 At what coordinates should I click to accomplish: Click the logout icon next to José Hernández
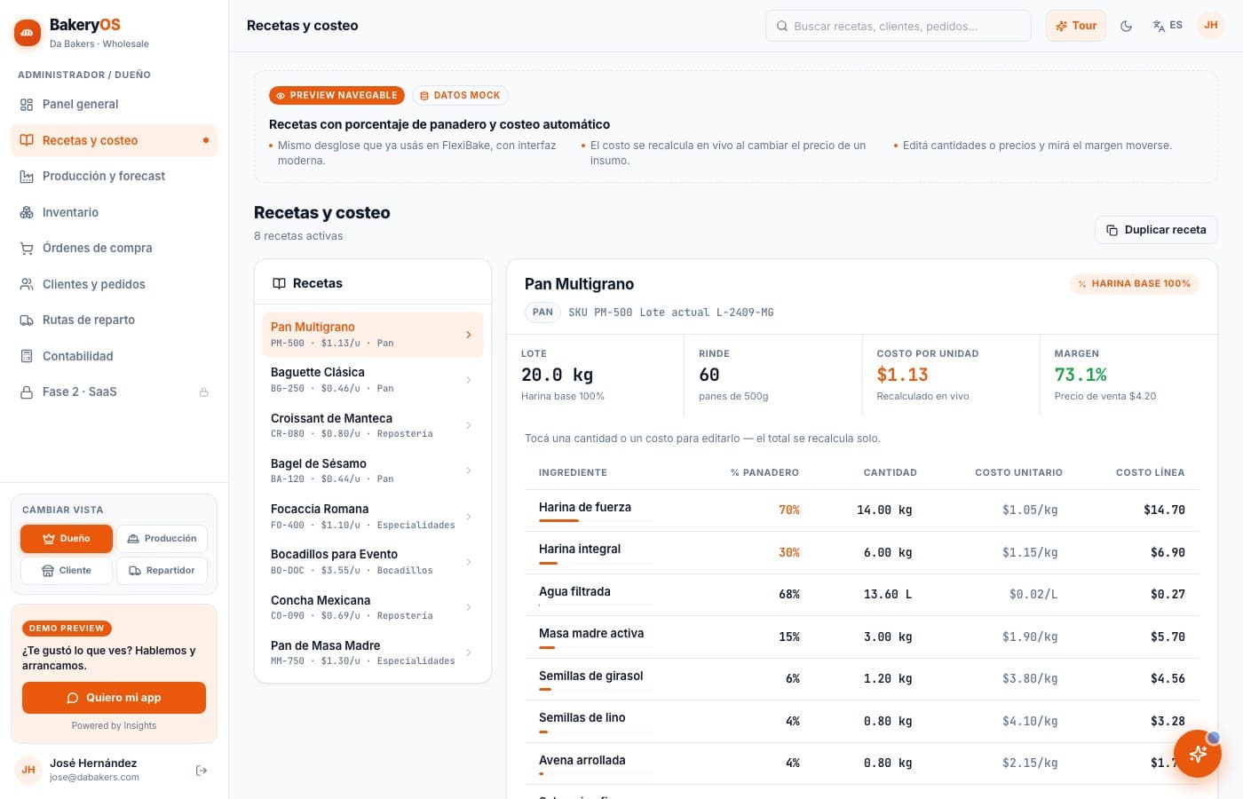click(202, 771)
